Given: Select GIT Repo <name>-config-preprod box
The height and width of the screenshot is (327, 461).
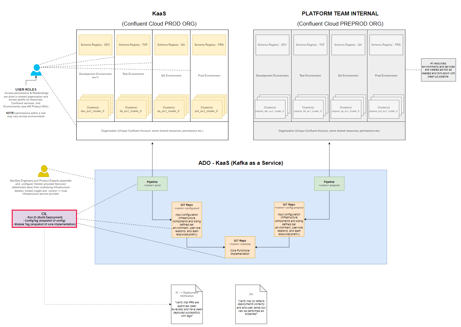Looking at the screenshot, I should (x=289, y=219).
